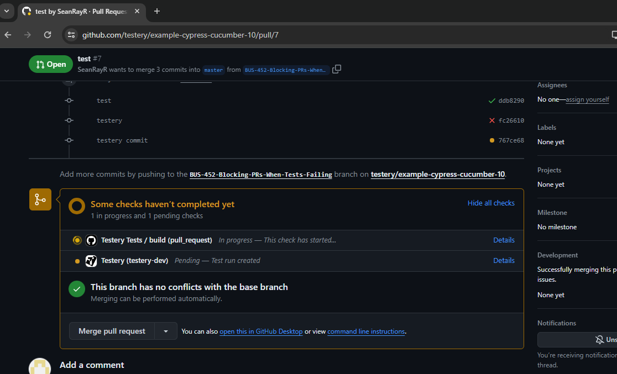Click the Merge pull request button
This screenshot has height=374, width=617.
point(112,331)
